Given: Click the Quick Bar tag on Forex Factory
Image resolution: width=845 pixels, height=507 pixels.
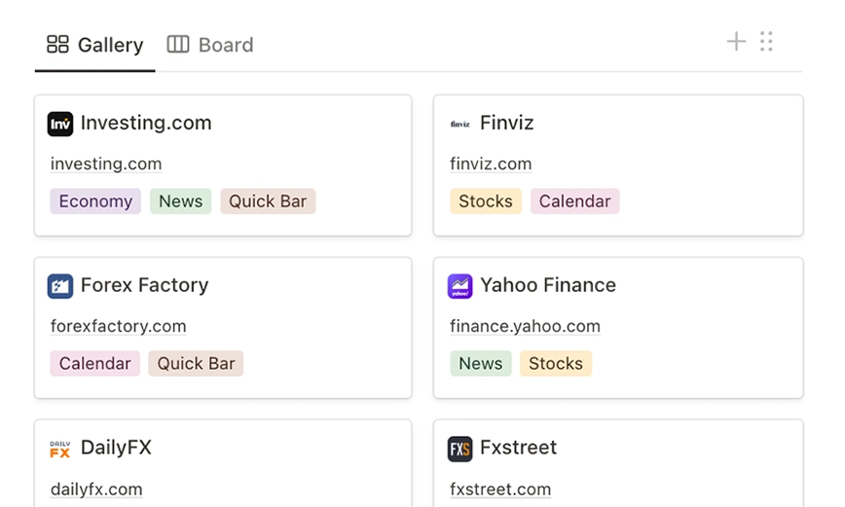Looking at the screenshot, I should click(x=196, y=364).
